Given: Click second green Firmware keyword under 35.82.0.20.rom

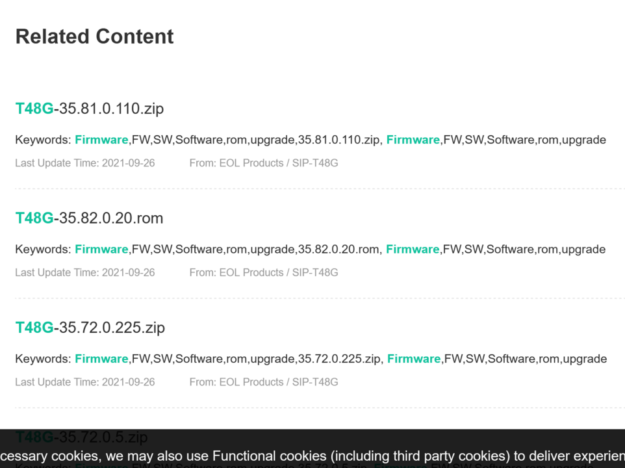Looking at the screenshot, I should pyautogui.click(x=413, y=249).
